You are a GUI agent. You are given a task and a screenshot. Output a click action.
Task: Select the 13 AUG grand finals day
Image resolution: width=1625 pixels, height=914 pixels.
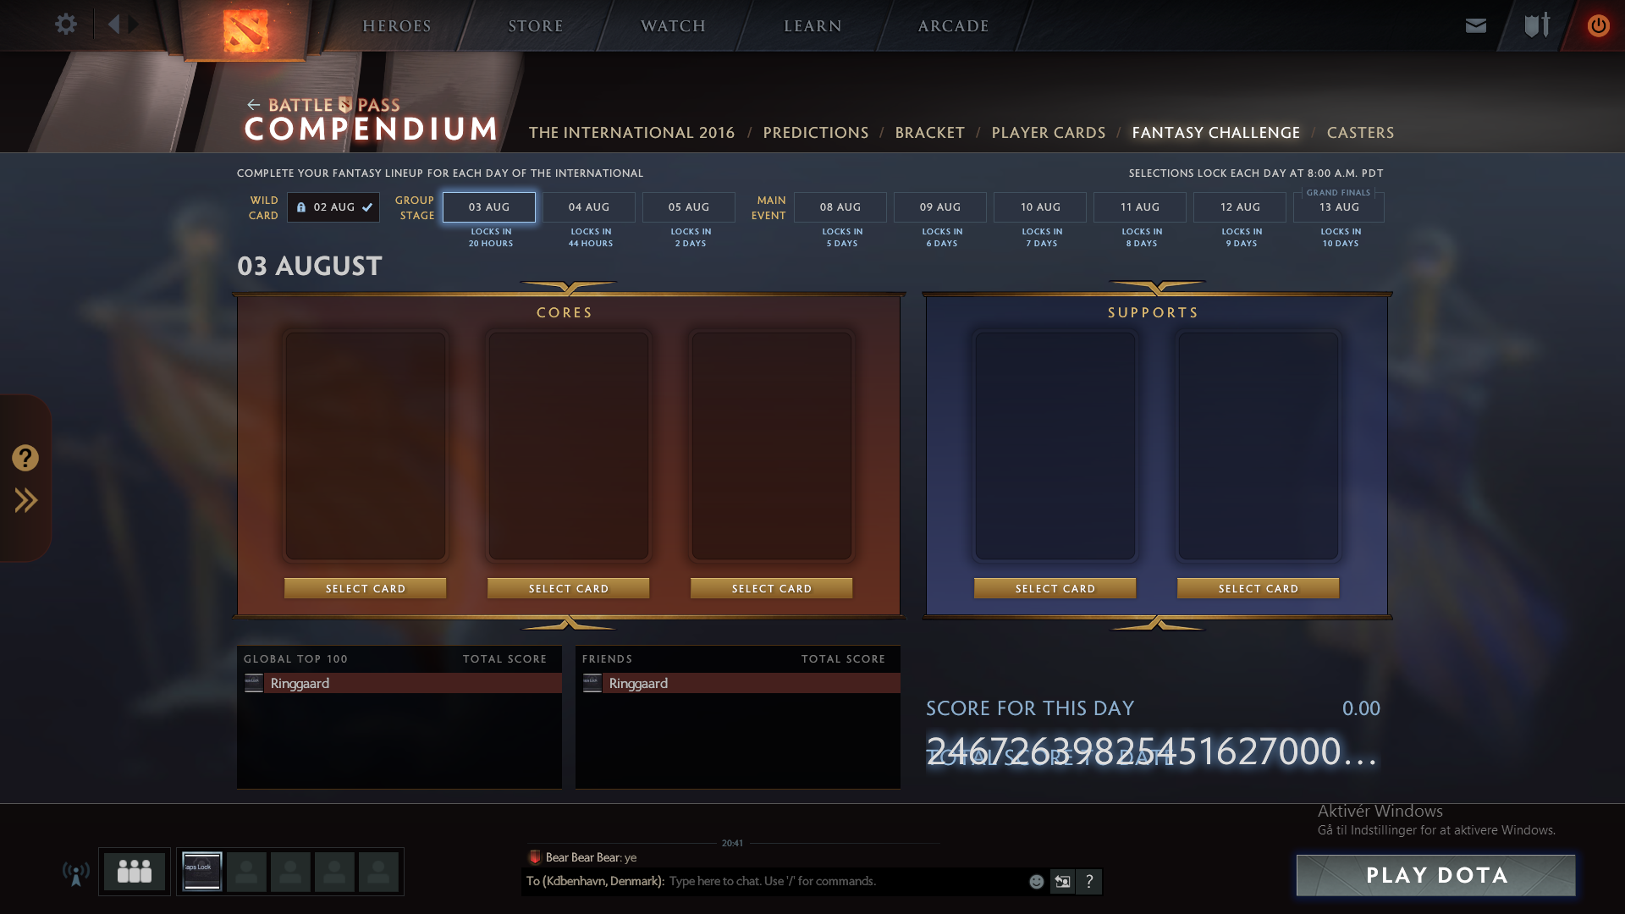[1339, 207]
